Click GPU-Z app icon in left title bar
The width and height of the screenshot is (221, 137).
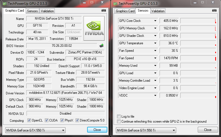pos(5,4)
